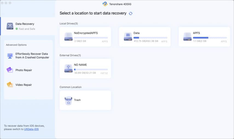Click the Advanced Options heading

click(16, 45)
